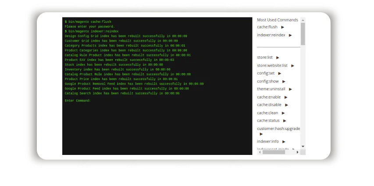The height and width of the screenshot is (186, 374).
Task: Click the horizontal scroll left arrow
Action: 259,152
